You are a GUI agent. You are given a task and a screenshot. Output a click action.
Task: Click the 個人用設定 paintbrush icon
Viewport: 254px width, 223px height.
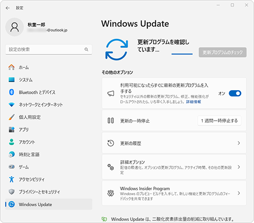(12, 117)
